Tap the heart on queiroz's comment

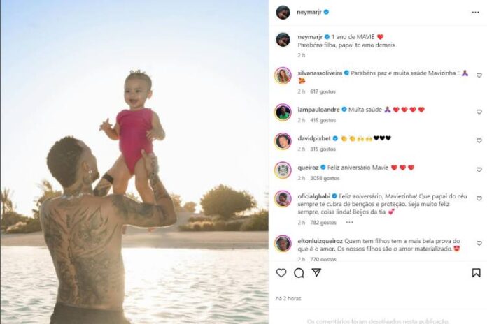tap(479, 170)
